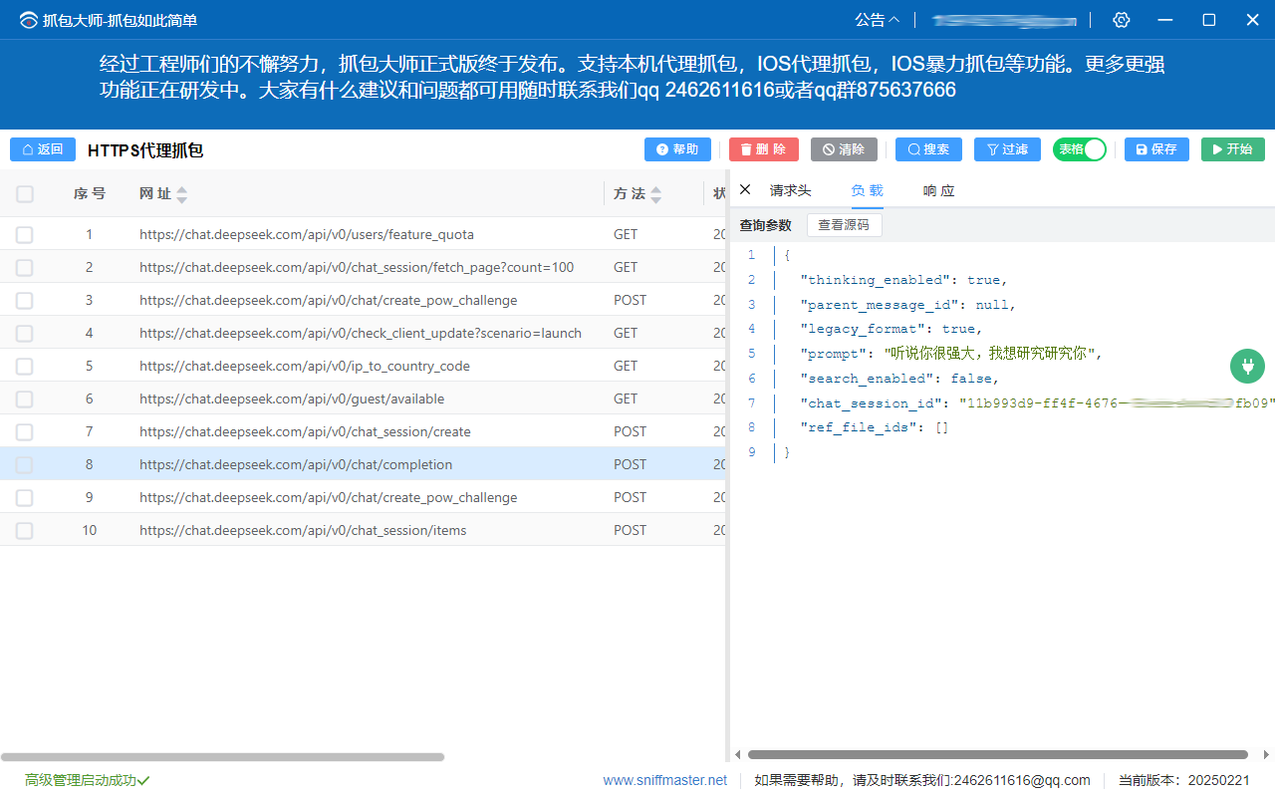This screenshot has height=797, width=1275.
Task: Open the 帮助 help button
Action: click(x=677, y=149)
